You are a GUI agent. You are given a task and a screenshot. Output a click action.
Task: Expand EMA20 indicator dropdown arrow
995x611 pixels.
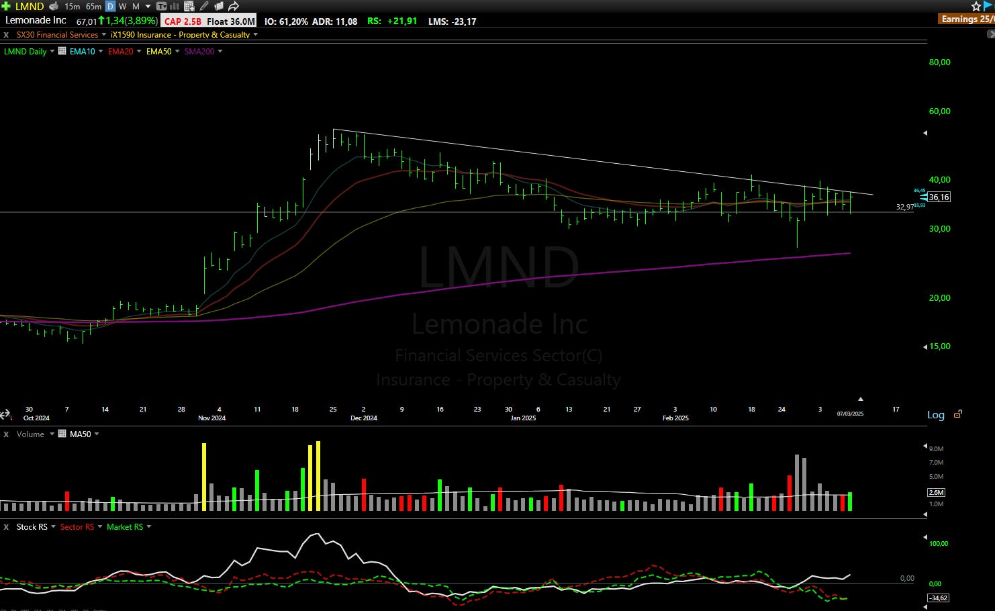(x=139, y=52)
